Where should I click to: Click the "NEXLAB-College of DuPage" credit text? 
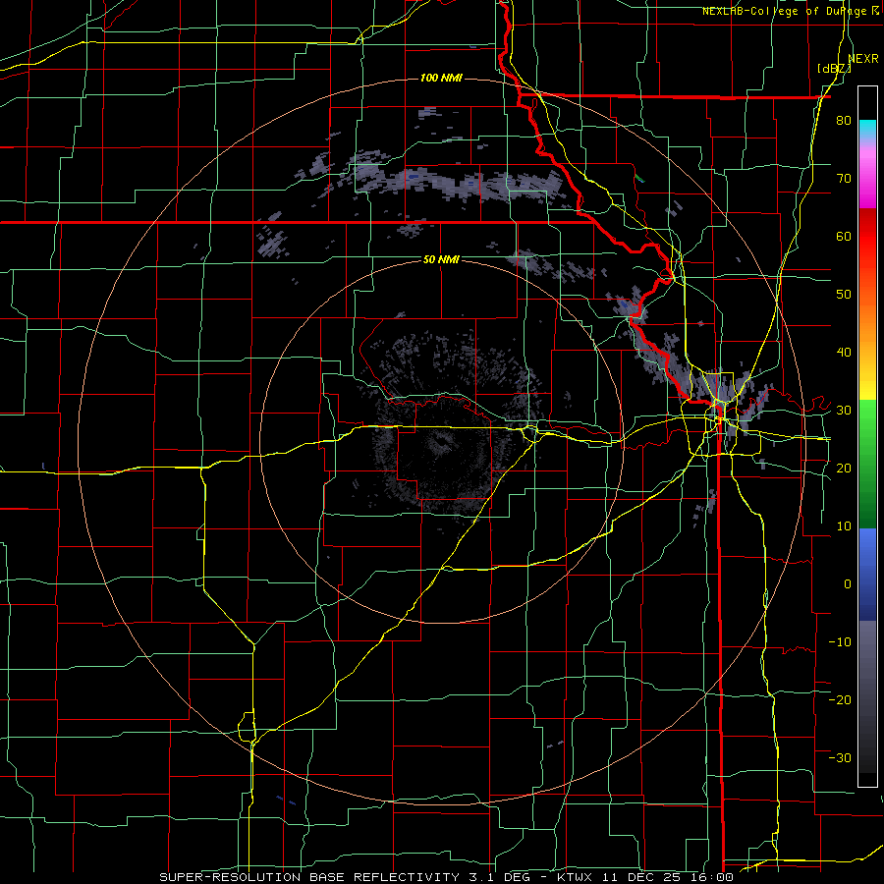tap(784, 11)
